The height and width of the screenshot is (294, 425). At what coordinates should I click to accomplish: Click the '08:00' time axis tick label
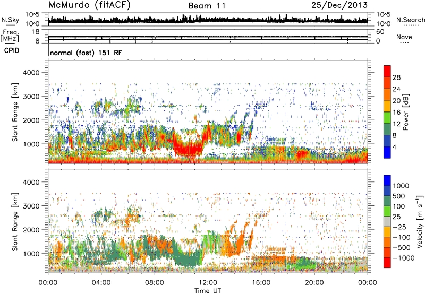[x=155, y=283]
